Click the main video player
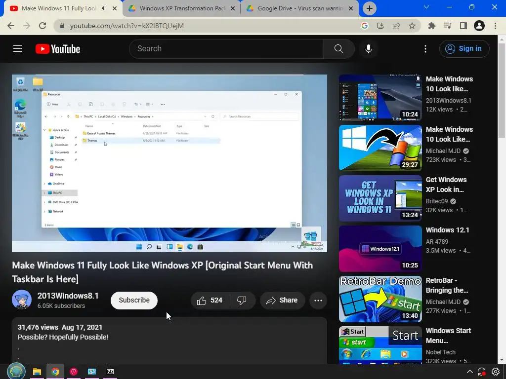This screenshot has width=506, height=379. (x=169, y=163)
